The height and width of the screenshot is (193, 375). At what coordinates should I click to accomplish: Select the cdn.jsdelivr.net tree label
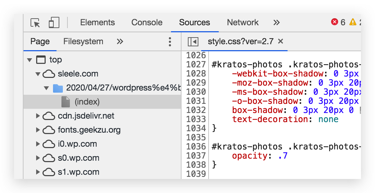(86, 116)
